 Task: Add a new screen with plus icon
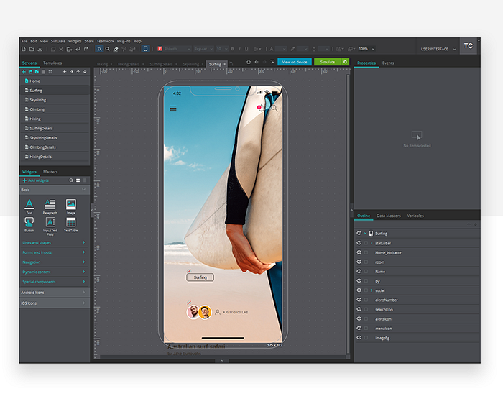point(24,72)
